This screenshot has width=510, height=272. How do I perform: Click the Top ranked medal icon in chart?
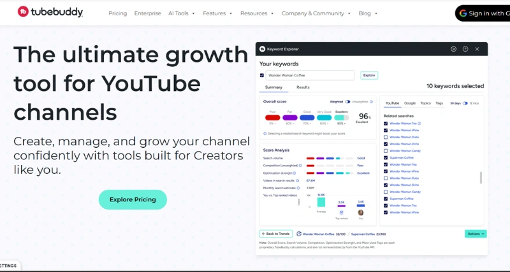(x=342, y=213)
